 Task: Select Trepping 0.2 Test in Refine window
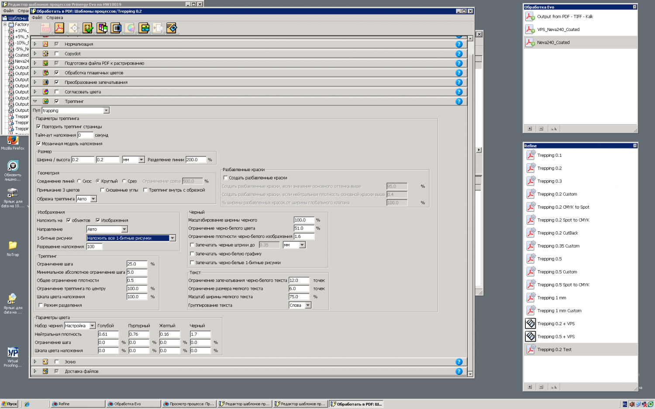point(580,350)
